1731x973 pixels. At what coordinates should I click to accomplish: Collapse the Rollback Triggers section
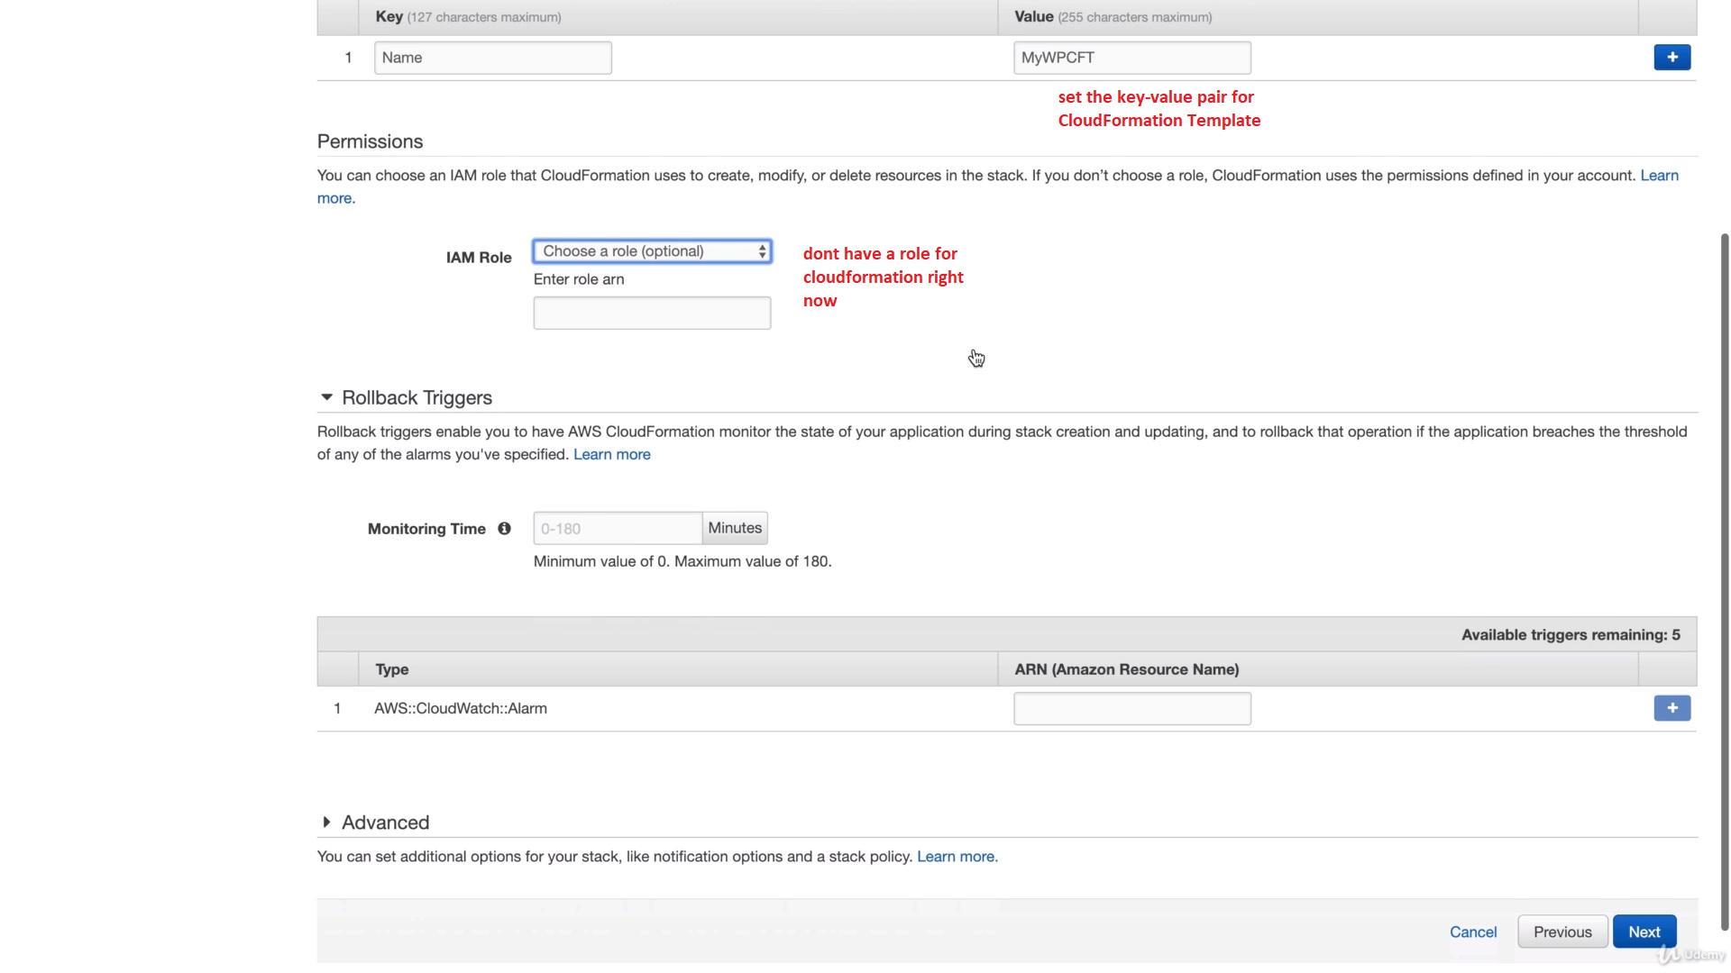[x=327, y=397]
